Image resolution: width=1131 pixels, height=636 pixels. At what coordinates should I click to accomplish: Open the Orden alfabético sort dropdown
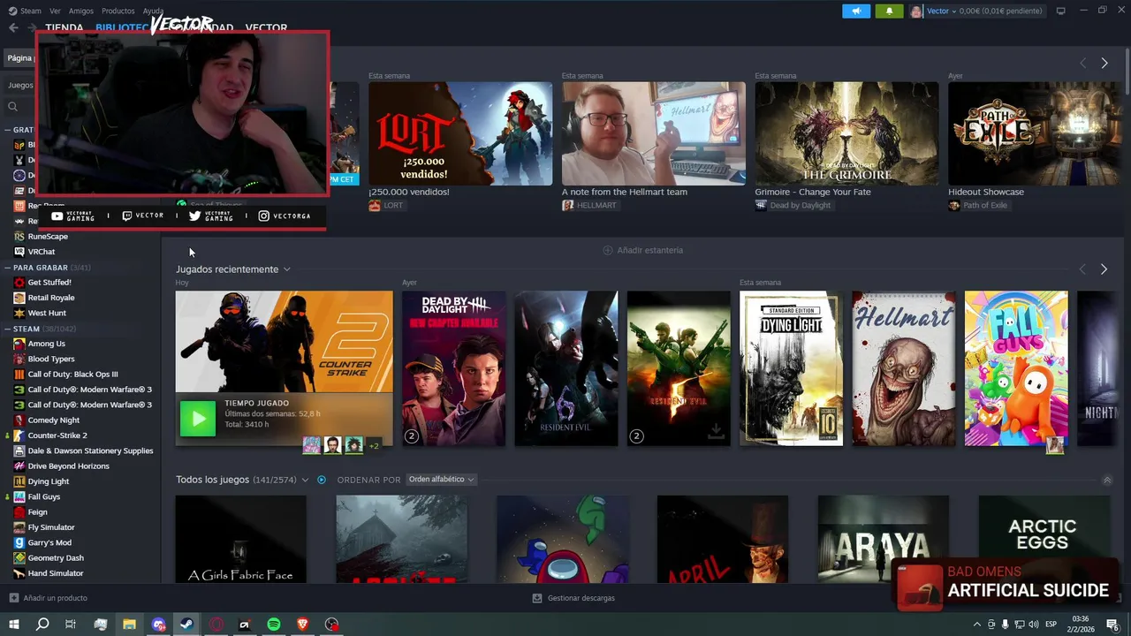click(x=441, y=480)
